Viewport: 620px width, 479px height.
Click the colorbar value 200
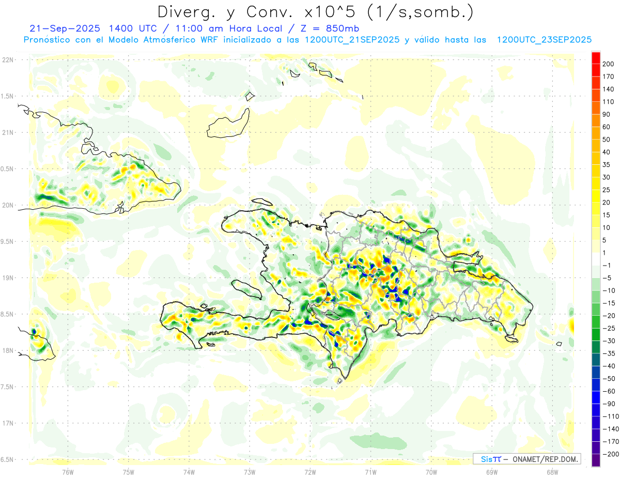coord(608,64)
